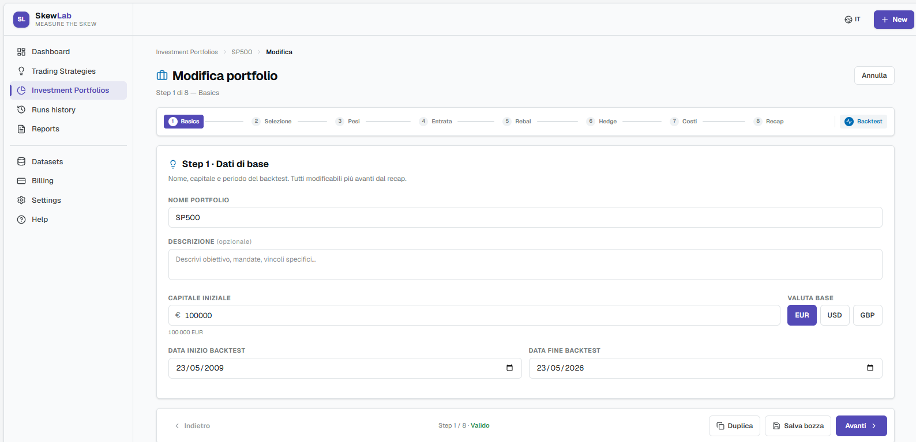The image size is (916, 442).
Task: Open calendar picker for Data Inizio Backtest
Action: [509, 368]
